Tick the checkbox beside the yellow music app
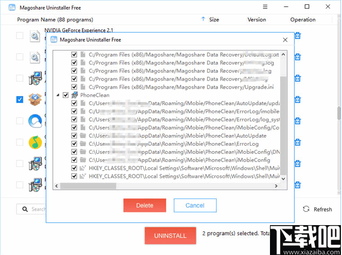This screenshot has width=342, height=255. tap(20, 142)
